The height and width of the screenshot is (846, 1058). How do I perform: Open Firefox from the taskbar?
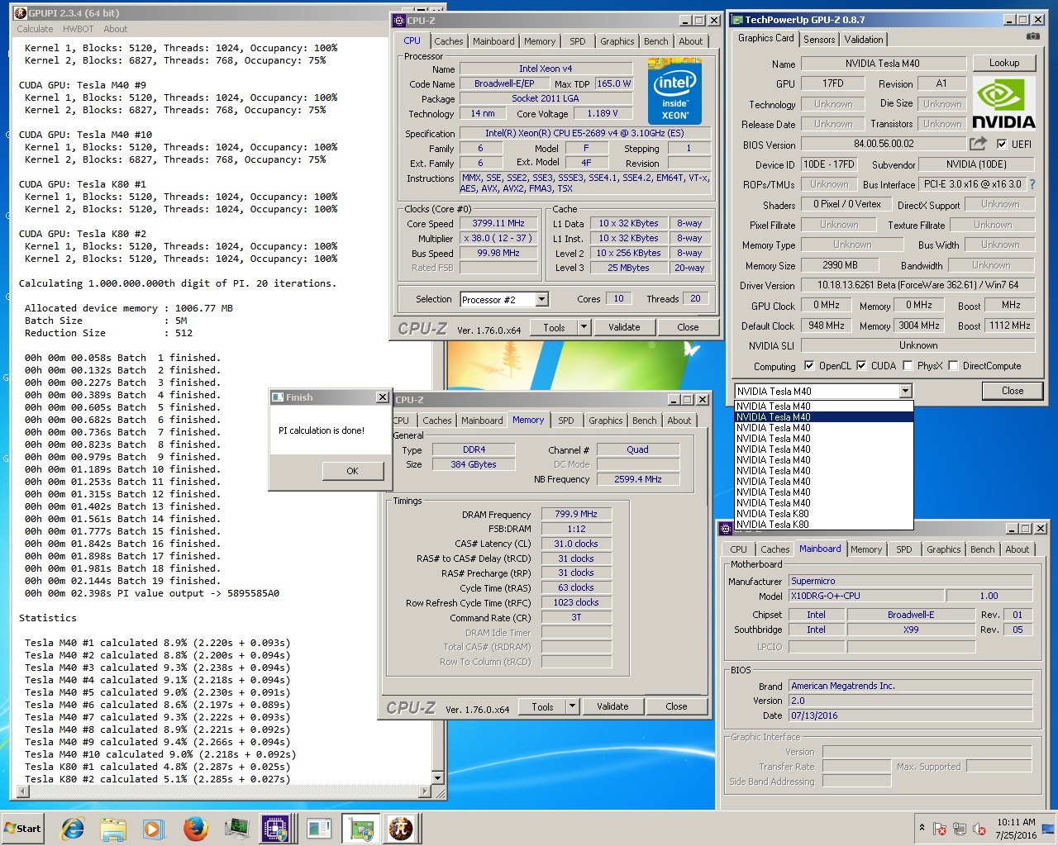coord(196,828)
